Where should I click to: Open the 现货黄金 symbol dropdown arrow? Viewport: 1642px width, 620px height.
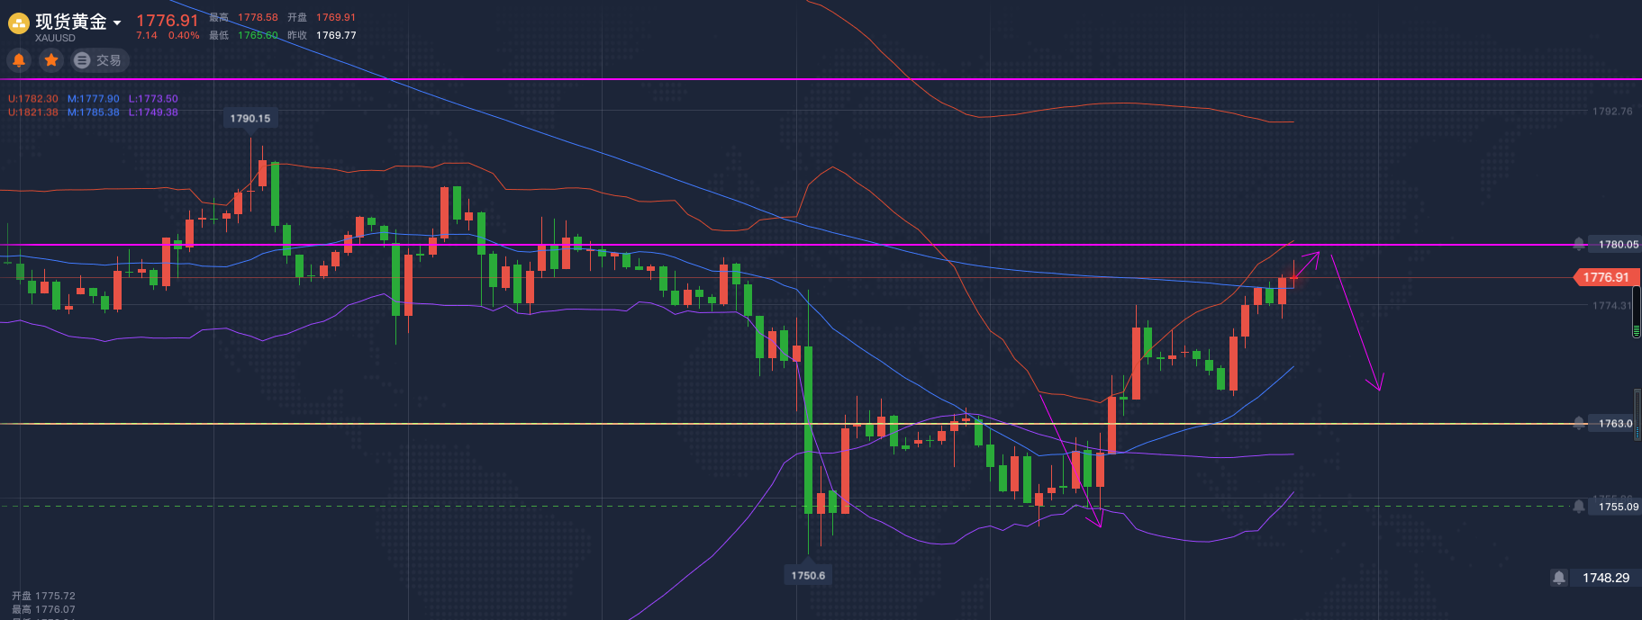click(x=117, y=22)
